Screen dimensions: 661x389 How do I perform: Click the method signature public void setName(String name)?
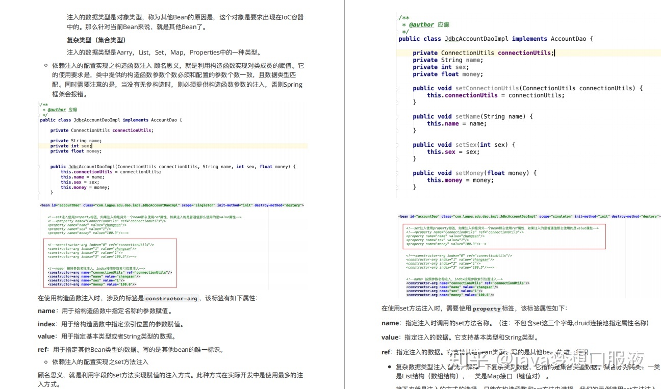pyautogui.click(x=473, y=116)
